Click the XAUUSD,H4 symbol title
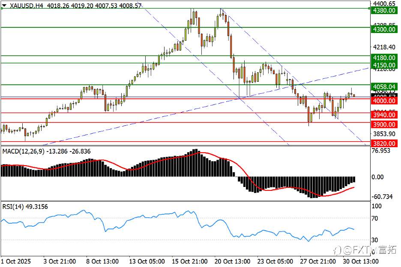401x267 pixels. click(x=26, y=6)
